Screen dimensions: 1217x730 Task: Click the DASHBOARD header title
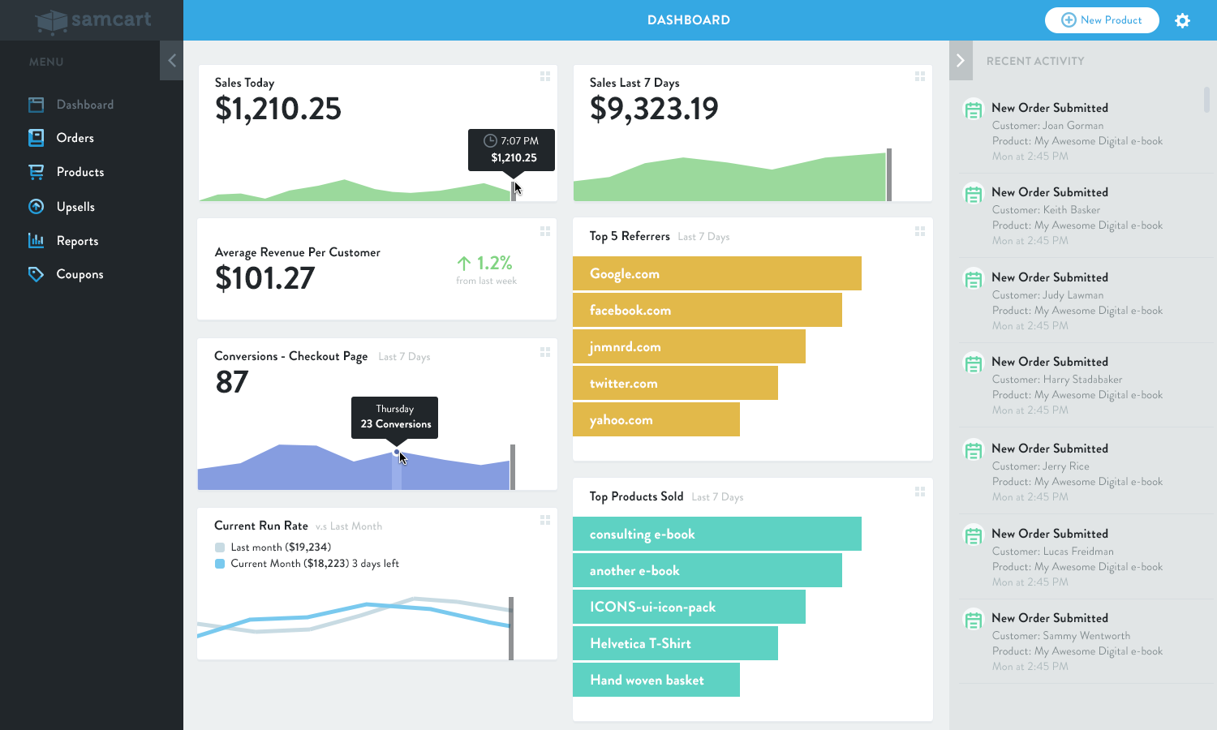[689, 20]
